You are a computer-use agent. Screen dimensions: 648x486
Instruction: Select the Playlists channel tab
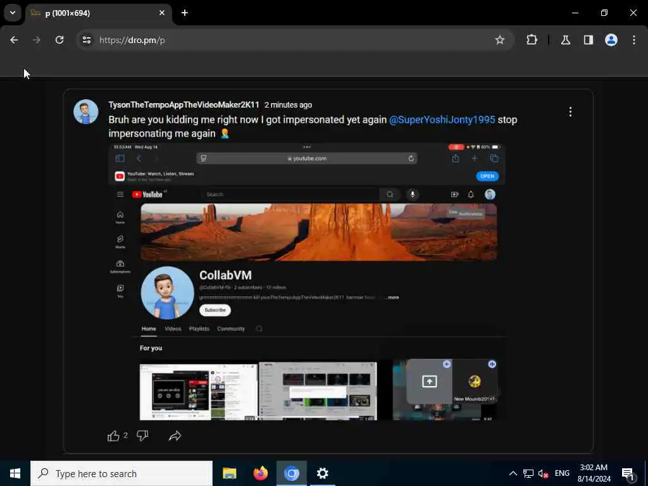pyautogui.click(x=199, y=329)
